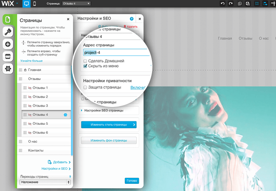Open the Add element plus icon
The height and width of the screenshot is (191, 276).
pos(8,44)
